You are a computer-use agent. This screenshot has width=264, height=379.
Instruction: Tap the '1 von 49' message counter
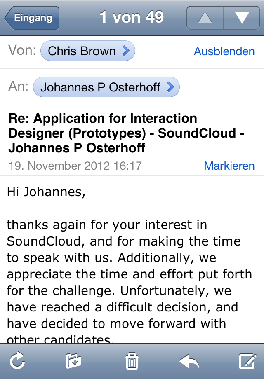coord(132,17)
